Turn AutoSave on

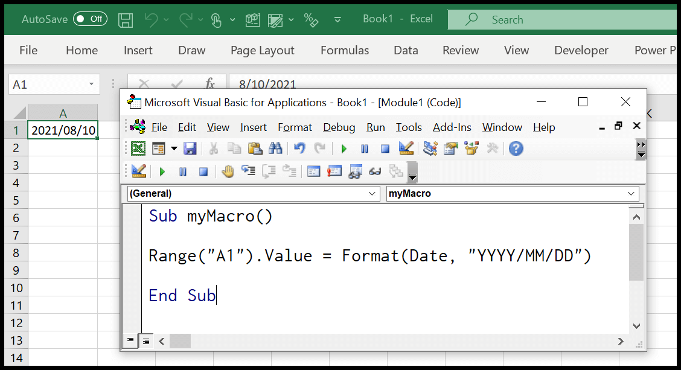(x=89, y=19)
